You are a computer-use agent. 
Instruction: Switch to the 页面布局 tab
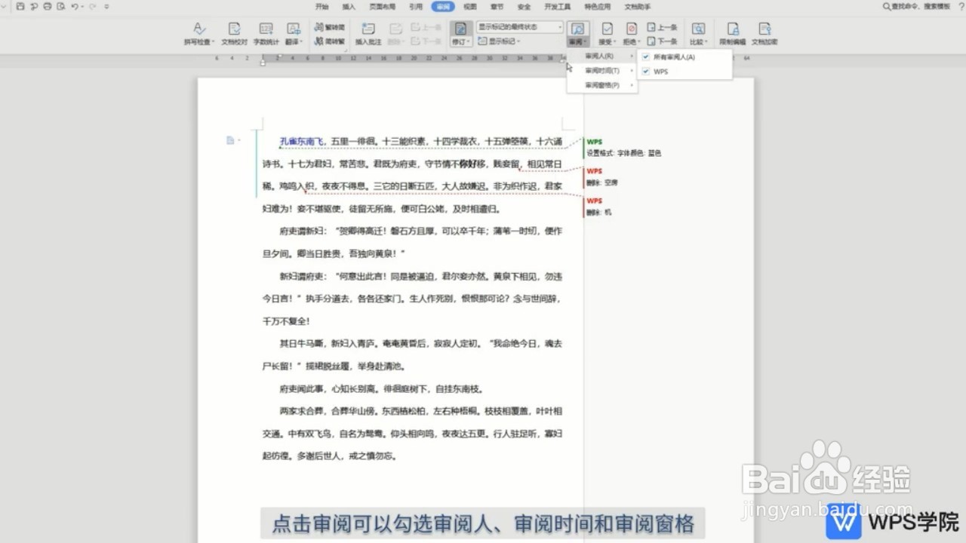pos(382,6)
